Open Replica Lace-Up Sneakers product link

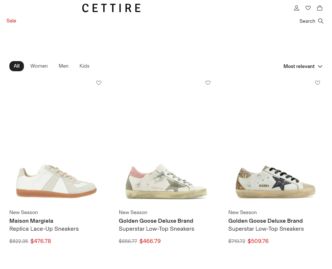(x=44, y=229)
